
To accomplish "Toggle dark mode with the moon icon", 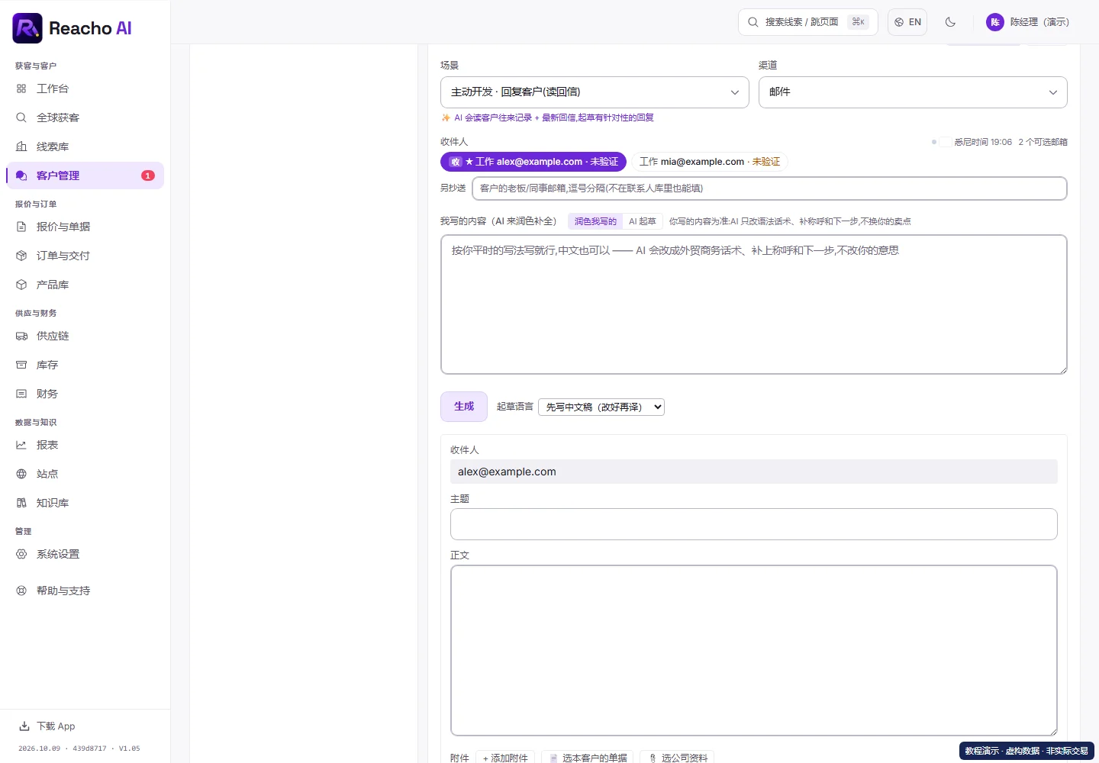I will [950, 22].
